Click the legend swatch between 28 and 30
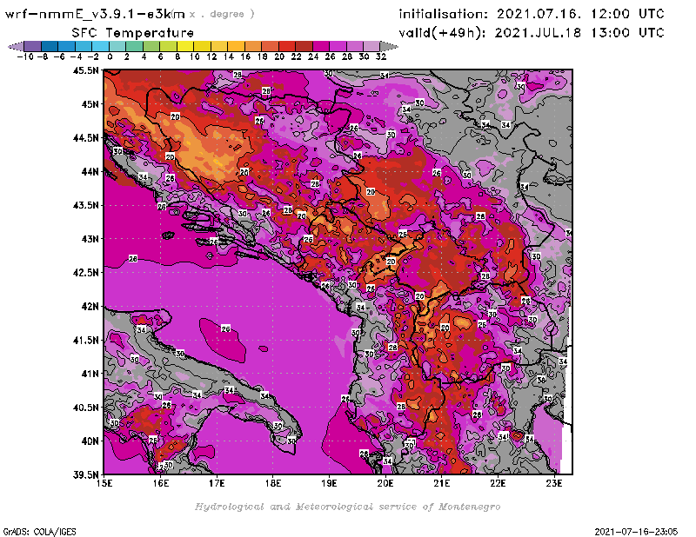 354,46
